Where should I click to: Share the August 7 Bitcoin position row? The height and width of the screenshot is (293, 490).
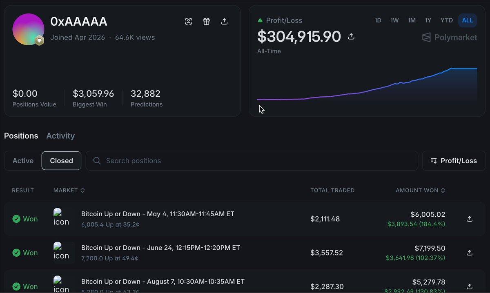pos(470,286)
